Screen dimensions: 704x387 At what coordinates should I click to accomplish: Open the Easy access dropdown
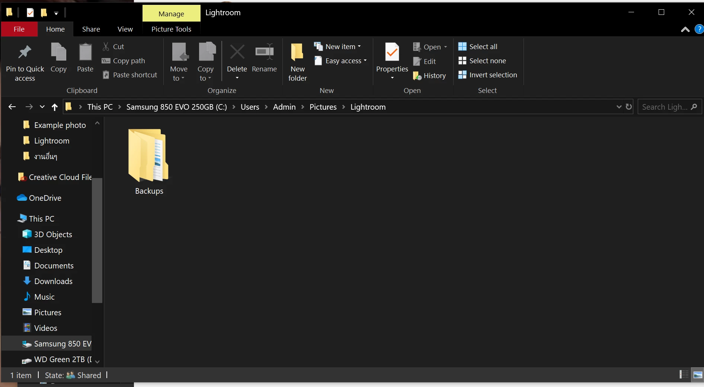click(x=341, y=61)
